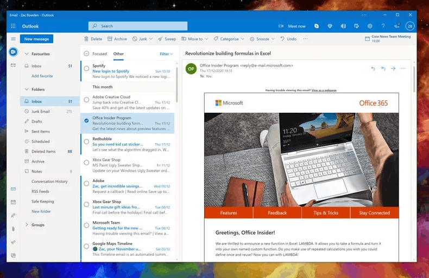Viewport: 429px width, 278px height.
Task: Select the Last minute gift ideas message circle
Action: point(86,204)
